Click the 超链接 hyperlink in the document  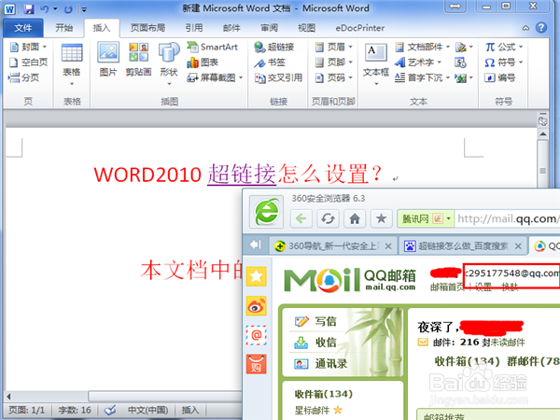coord(242,175)
